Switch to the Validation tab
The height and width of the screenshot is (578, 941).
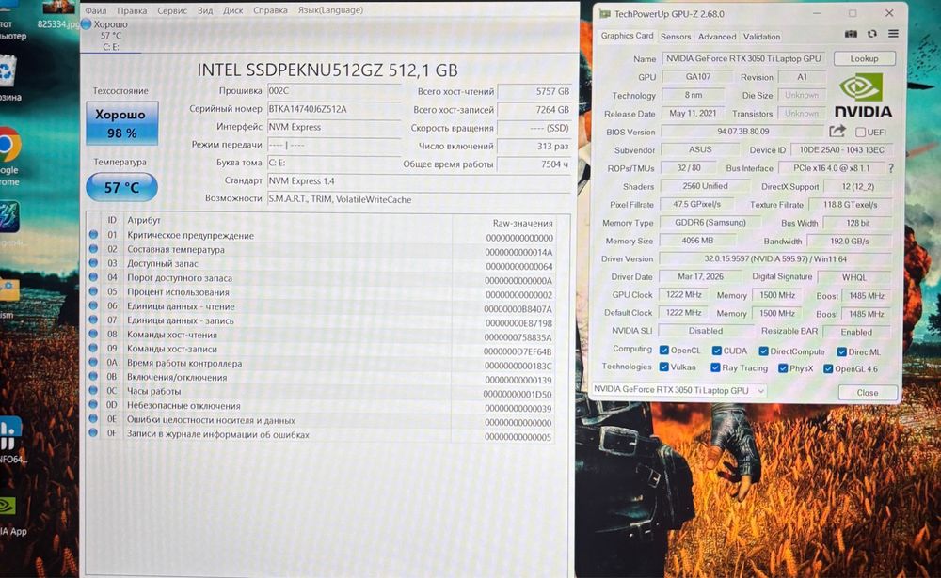(761, 37)
